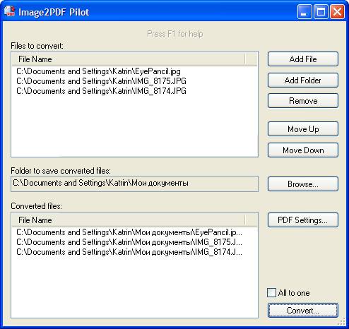Sort by File Name header in Files to convert
This screenshot has width=349, height=329.
[129, 59]
